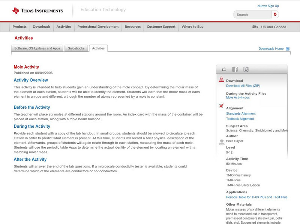Click the author name Erica Saylor

point(235,141)
